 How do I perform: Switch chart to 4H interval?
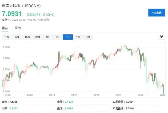pyautogui.click(x=57, y=37)
